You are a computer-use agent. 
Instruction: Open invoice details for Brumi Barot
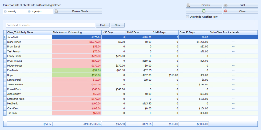[x=233, y=47]
